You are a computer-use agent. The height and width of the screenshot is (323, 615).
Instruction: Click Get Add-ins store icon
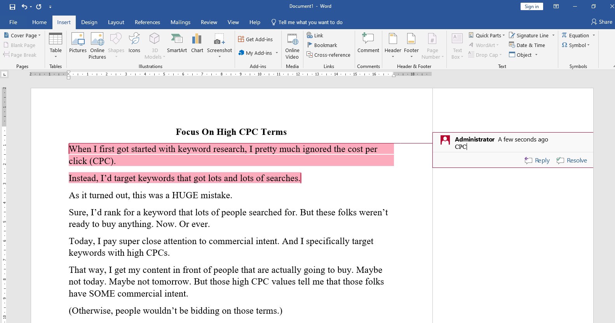point(241,39)
